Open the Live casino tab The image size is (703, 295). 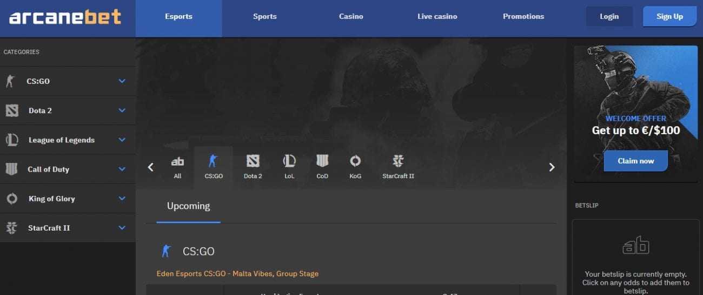pos(437,17)
